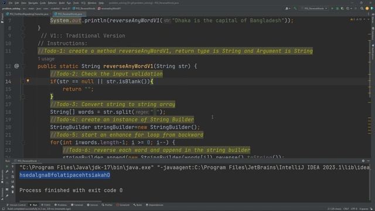The width and height of the screenshot is (375, 211).
Task: Open the Code menu
Action: 43,3
